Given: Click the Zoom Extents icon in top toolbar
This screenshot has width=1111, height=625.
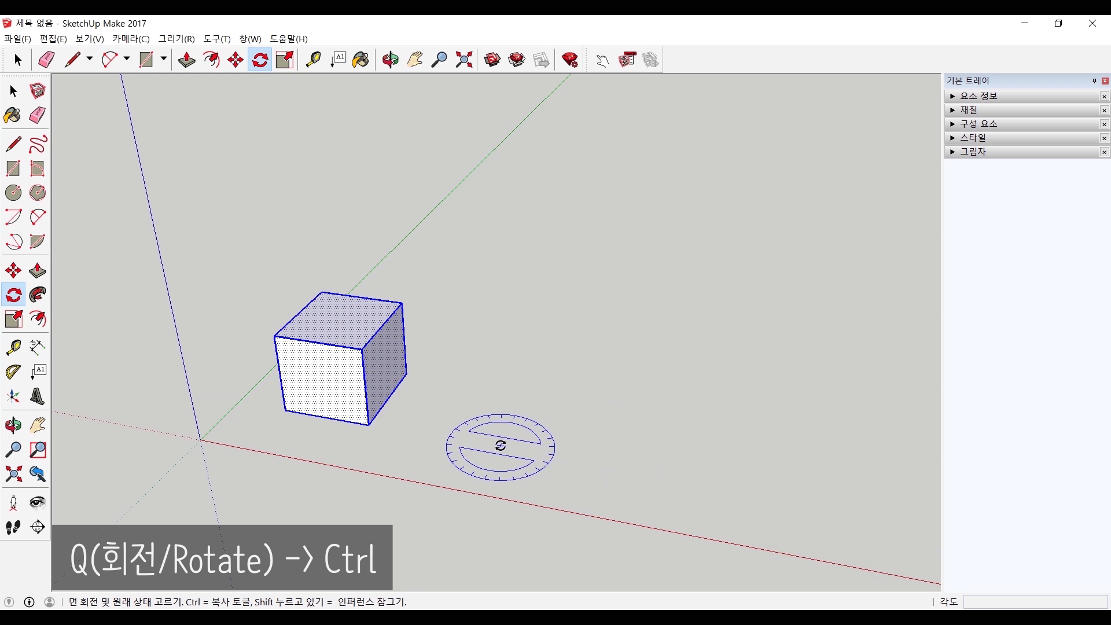Looking at the screenshot, I should (464, 60).
